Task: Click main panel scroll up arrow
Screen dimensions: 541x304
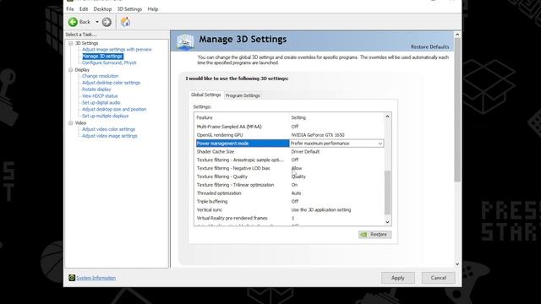Action: pyautogui.click(x=457, y=35)
